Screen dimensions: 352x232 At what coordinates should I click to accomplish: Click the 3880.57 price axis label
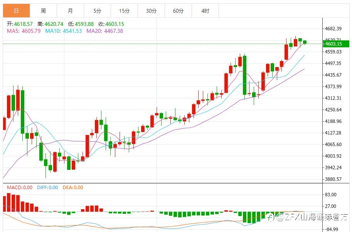click(x=333, y=179)
